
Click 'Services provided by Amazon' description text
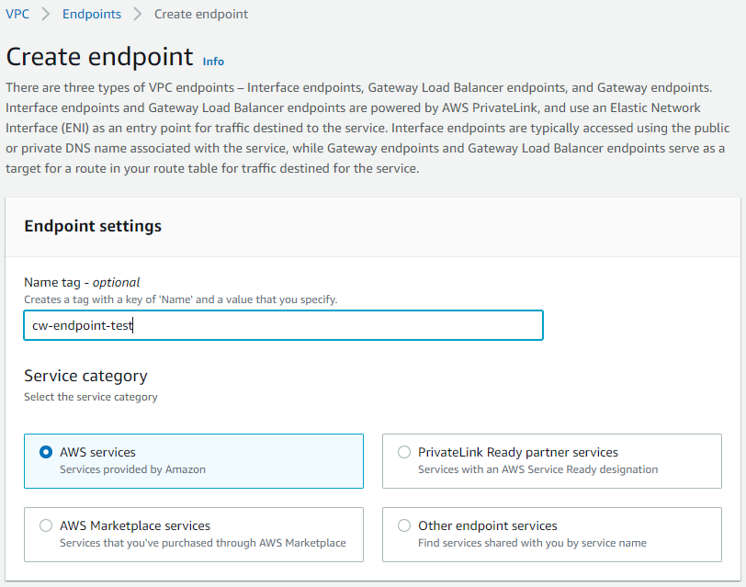pos(132,469)
